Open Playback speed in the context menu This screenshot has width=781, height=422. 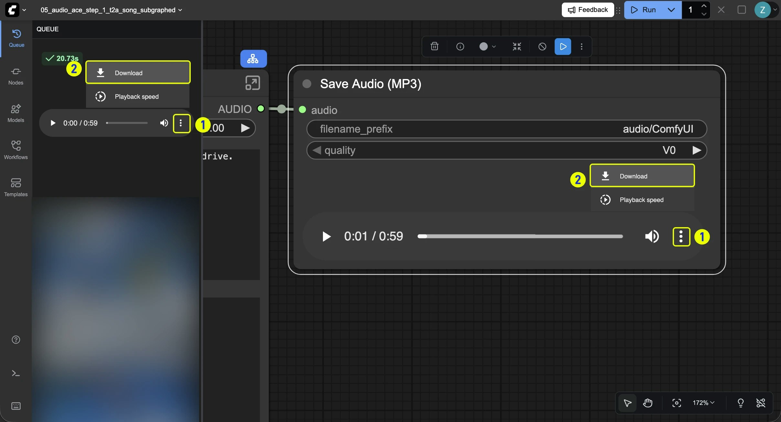tap(642, 200)
